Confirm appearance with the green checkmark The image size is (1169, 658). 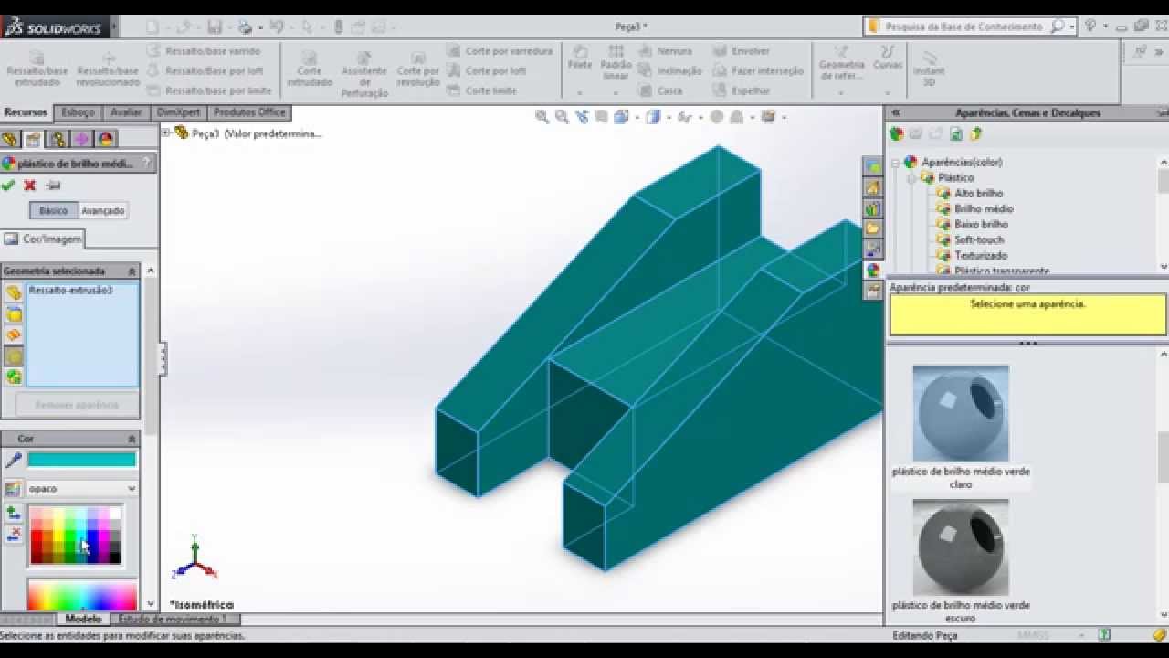[8, 186]
